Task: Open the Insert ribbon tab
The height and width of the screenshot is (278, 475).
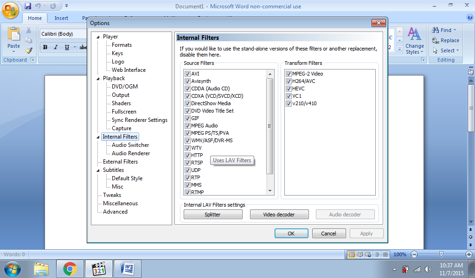Action: click(x=61, y=18)
